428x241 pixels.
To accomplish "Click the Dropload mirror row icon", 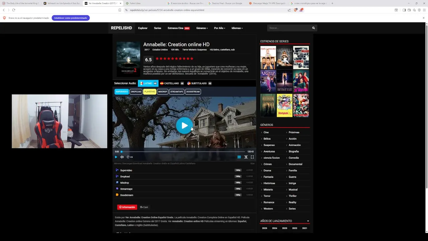I will 117,176.
